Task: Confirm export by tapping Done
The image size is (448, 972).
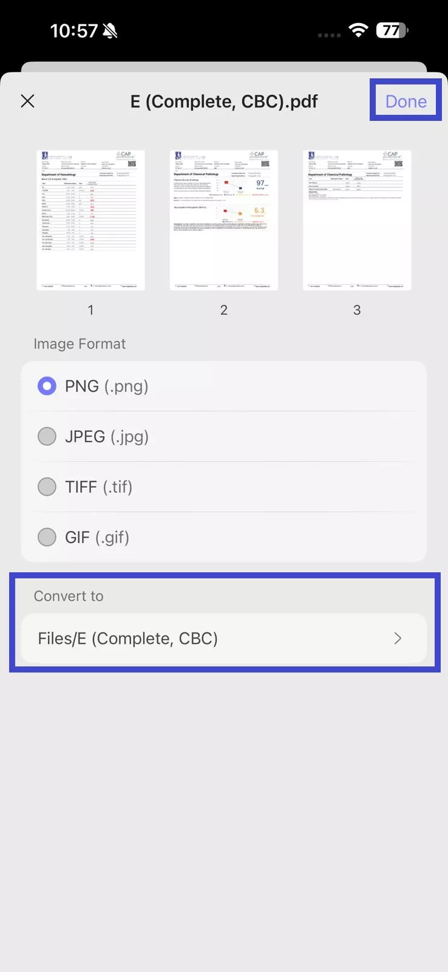Action: [x=405, y=101]
